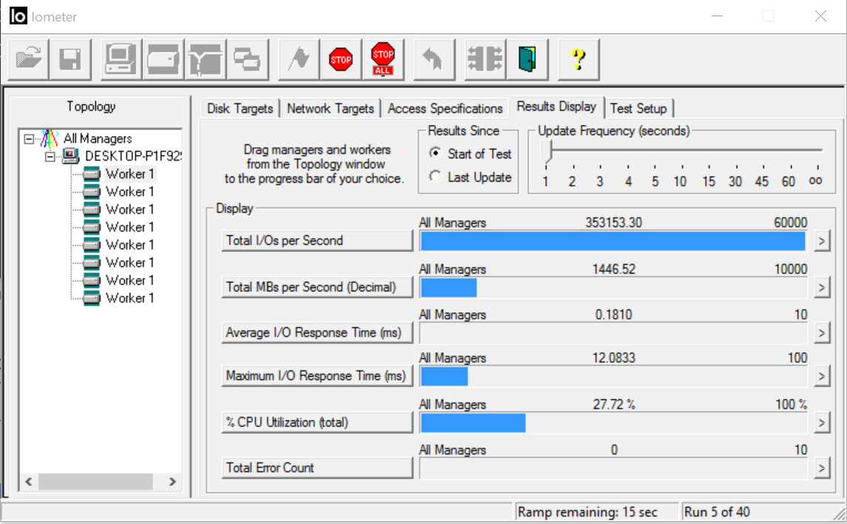847x524 pixels.
Task: Click the Update Frequency slider handle
Action: click(547, 152)
